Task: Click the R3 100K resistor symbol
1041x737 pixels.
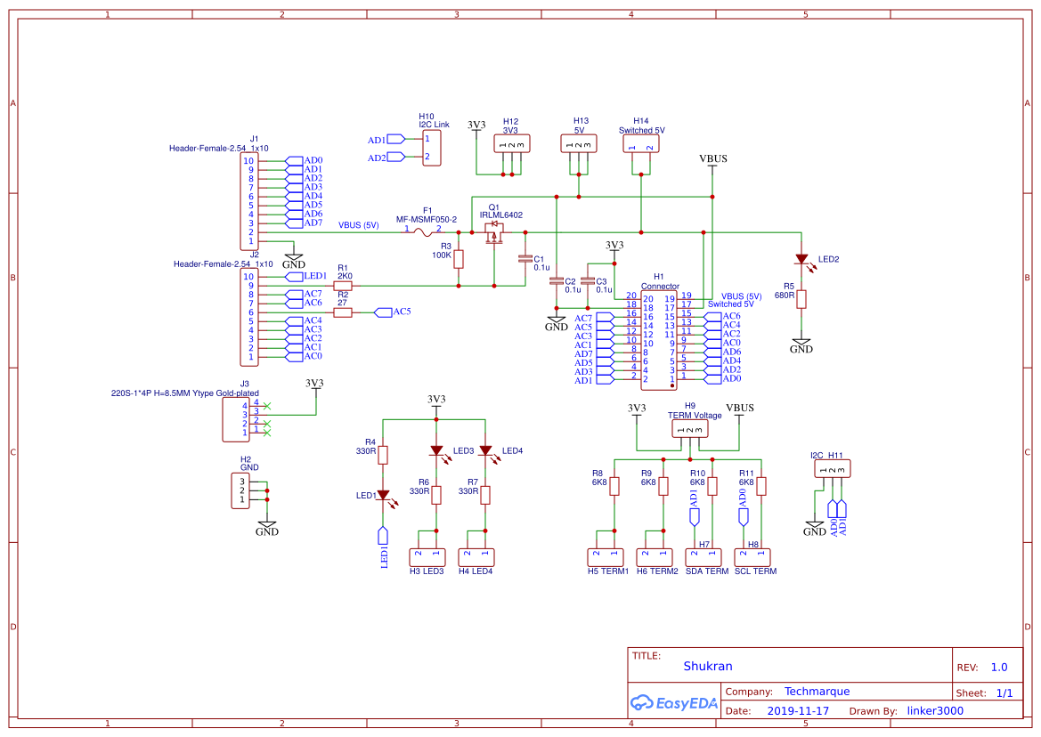Action: pyautogui.click(x=457, y=259)
